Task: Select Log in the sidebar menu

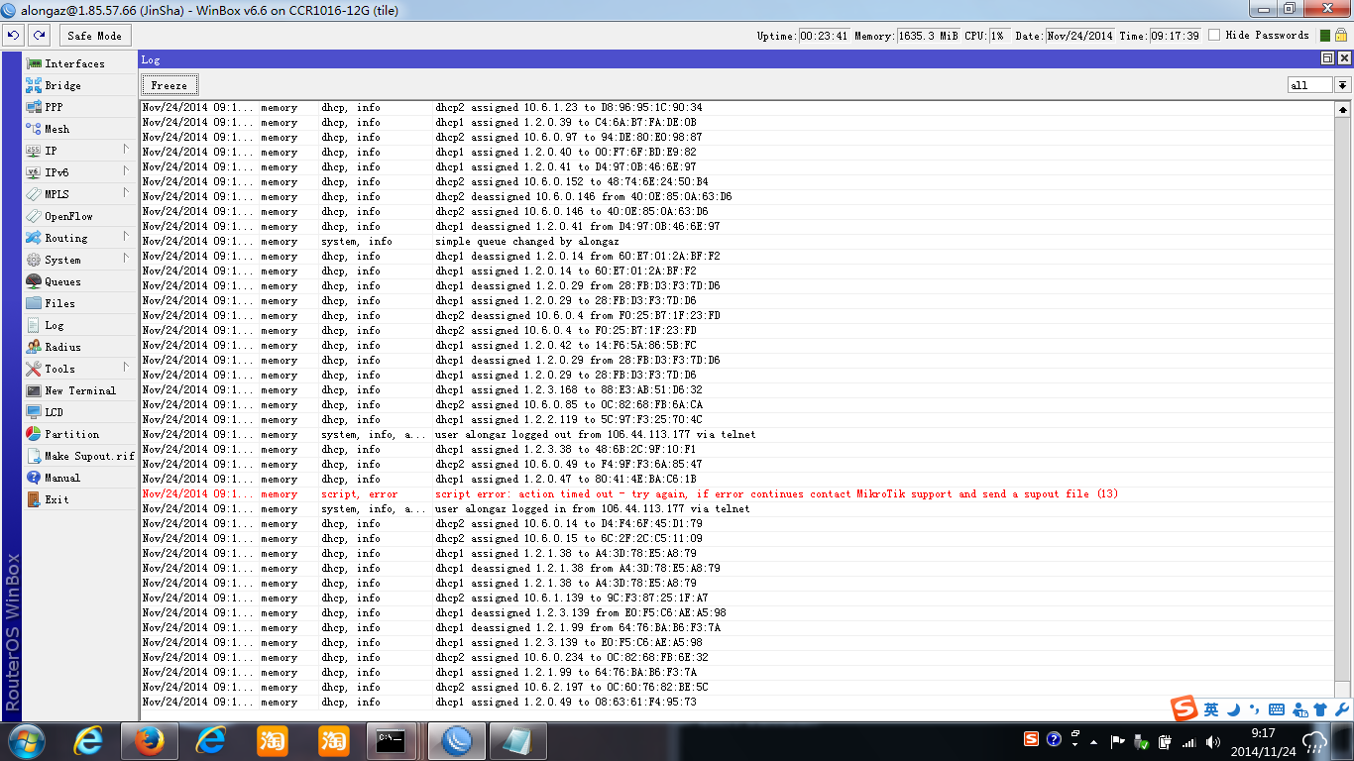Action: (x=79, y=325)
